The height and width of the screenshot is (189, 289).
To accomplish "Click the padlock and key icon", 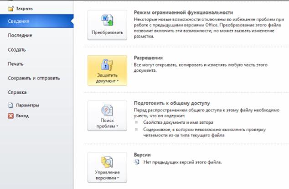I will click(x=107, y=65).
